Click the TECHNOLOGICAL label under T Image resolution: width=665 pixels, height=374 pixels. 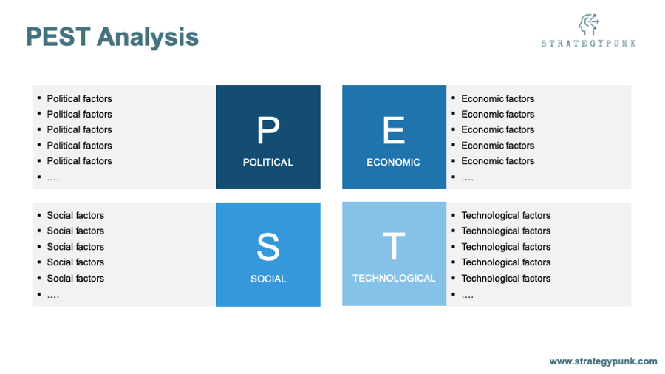[x=394, y=278]
